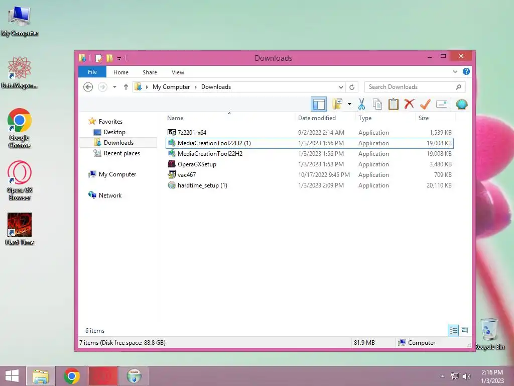The width and height of the screenshot is (514, 386).
Task: Open Google Chrome from the taskbar
Action: click(72, 376)
